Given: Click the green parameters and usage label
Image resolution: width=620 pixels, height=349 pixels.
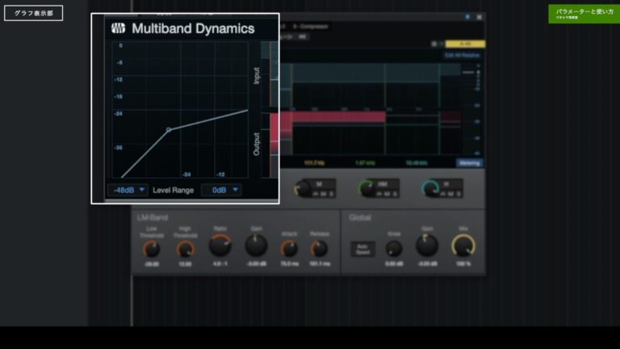Looking at the screenshot, I should [x=584, y=14].
